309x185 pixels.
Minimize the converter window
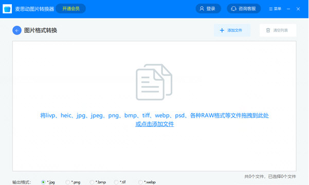[288, 9]
